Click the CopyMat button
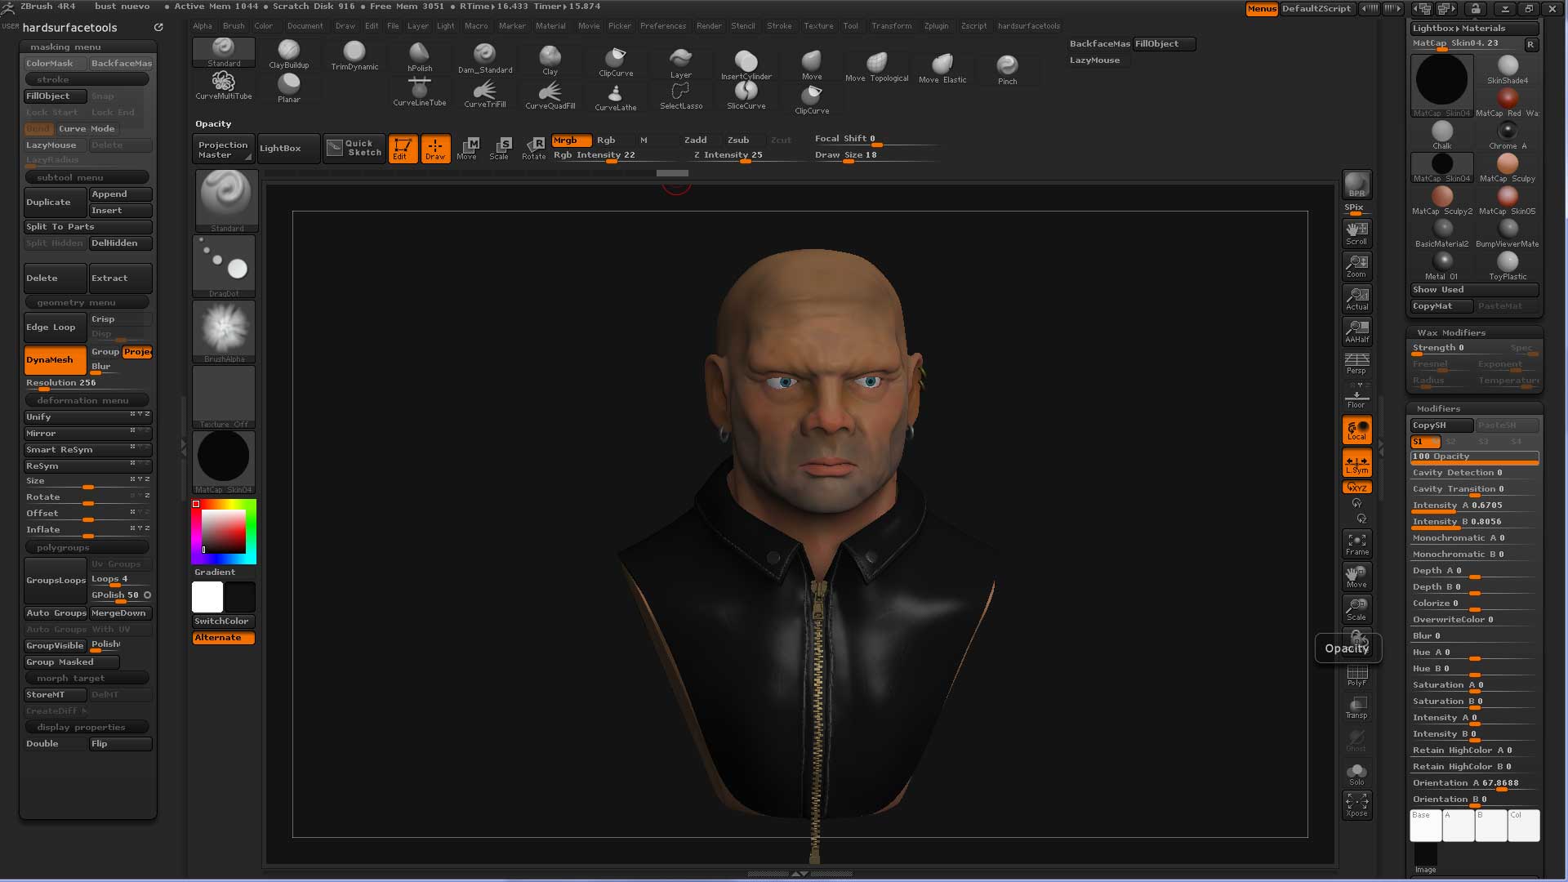Screen dimensions: 1568x882 click(x=1441, y=306)
